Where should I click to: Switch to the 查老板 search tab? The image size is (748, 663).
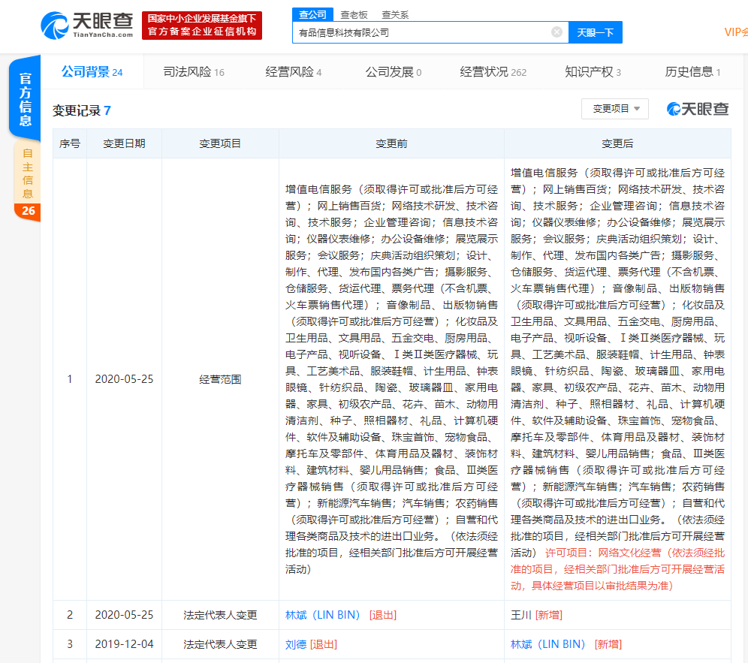(354, 14)
